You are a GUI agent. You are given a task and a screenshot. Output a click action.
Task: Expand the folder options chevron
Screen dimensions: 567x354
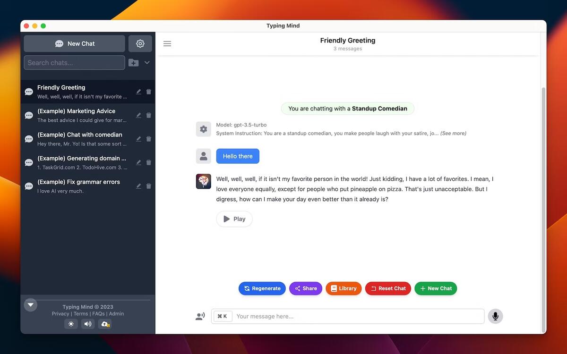pyautogui.click(x=147, y=63)
